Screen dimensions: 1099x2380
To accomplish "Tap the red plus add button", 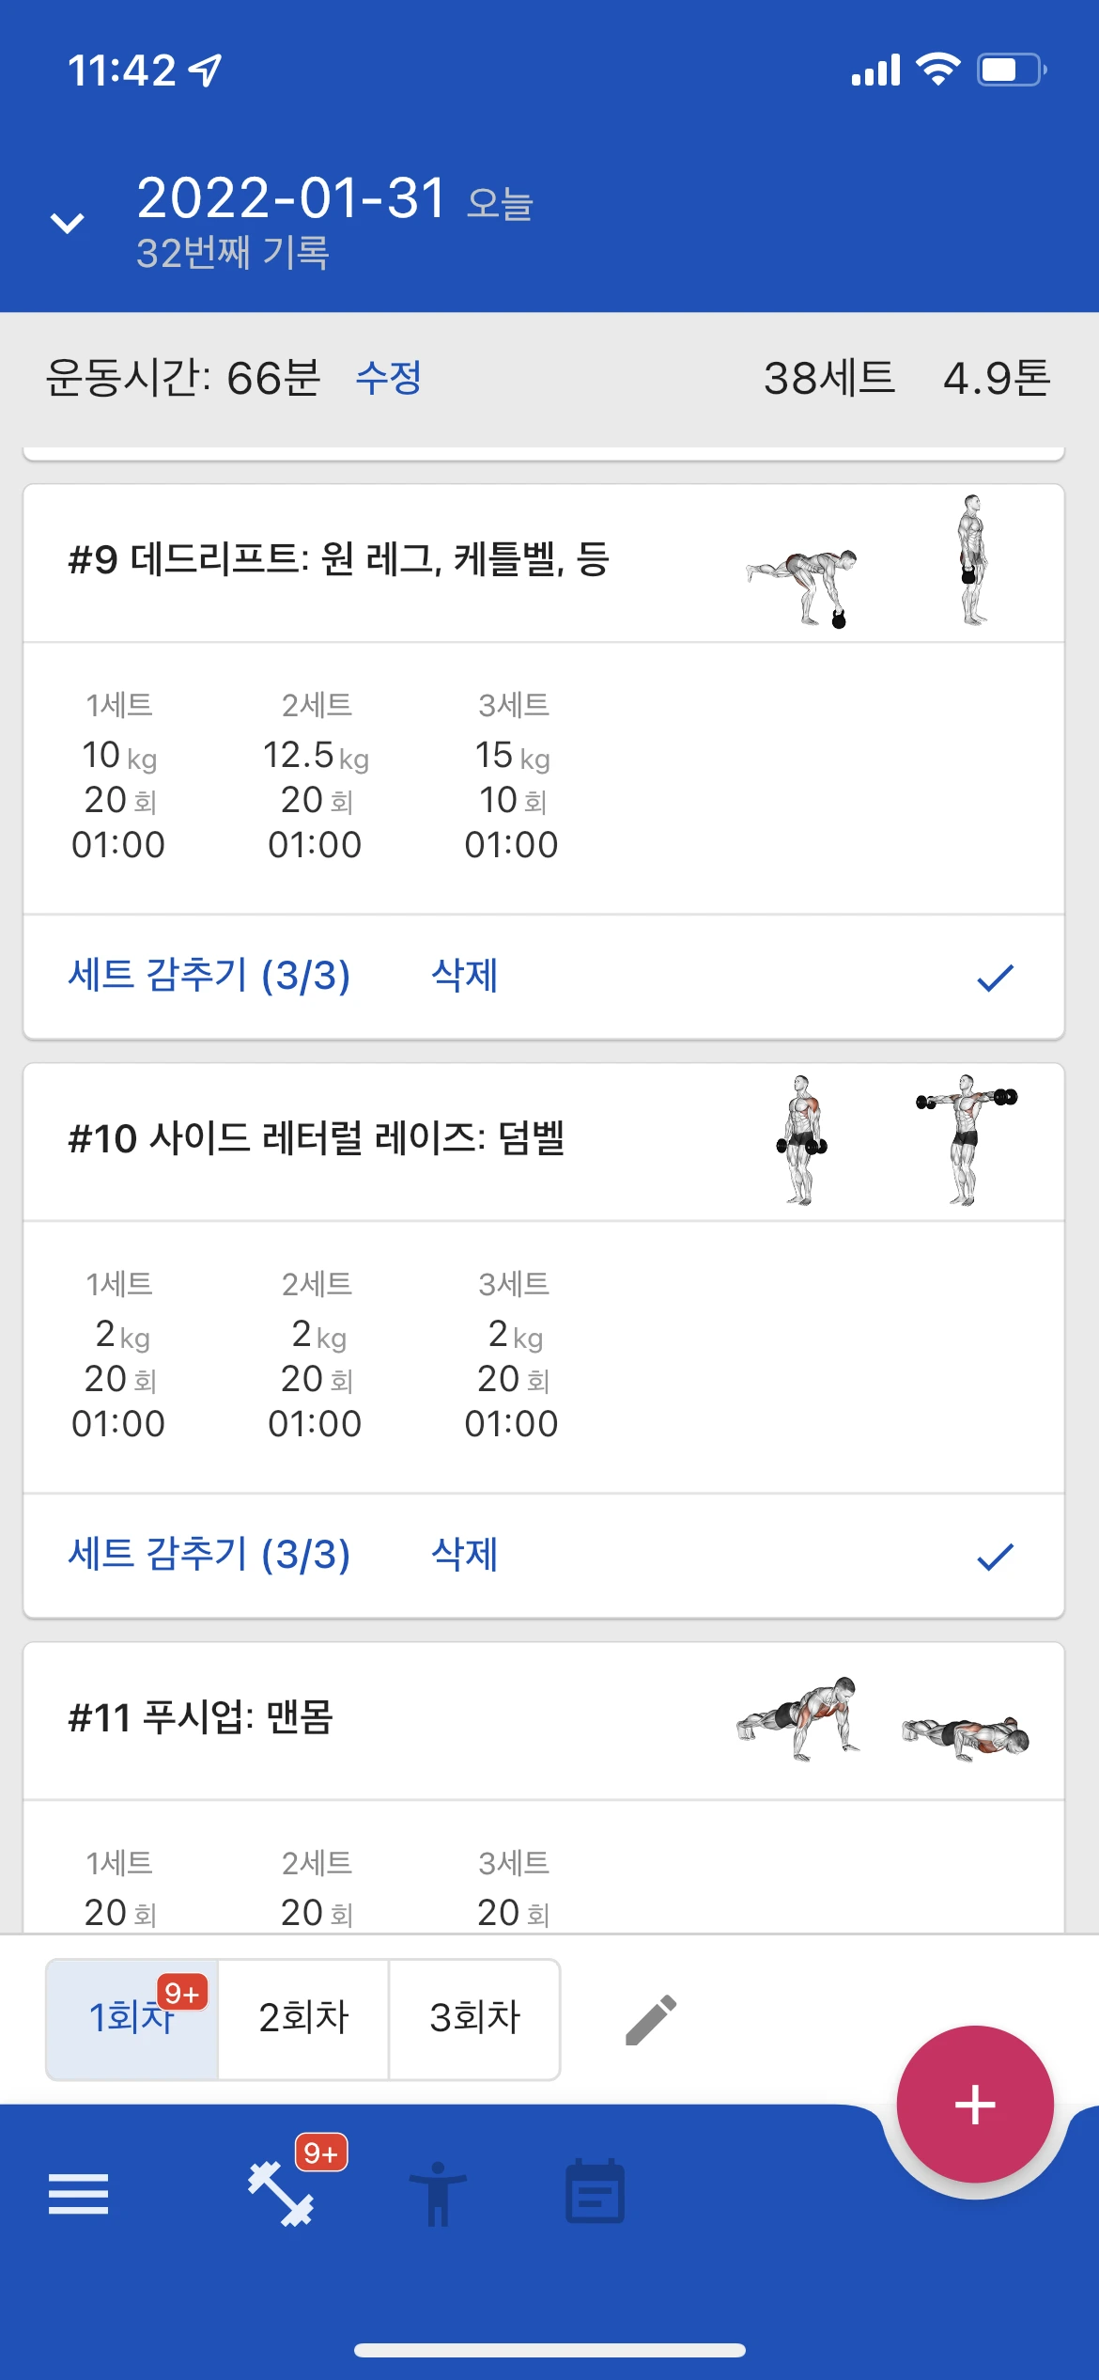I will tap(975, 2105).
